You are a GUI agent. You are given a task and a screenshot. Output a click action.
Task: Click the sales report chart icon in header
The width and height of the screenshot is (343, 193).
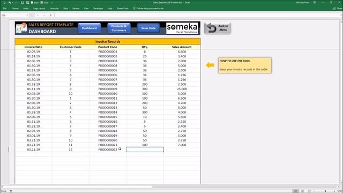click(21, 28)
